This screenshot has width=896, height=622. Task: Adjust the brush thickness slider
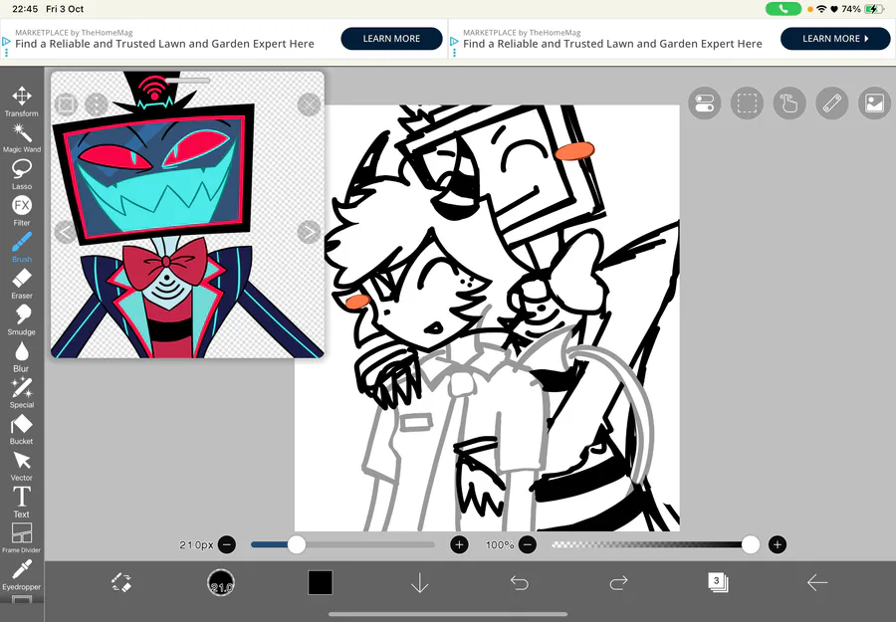342,545
